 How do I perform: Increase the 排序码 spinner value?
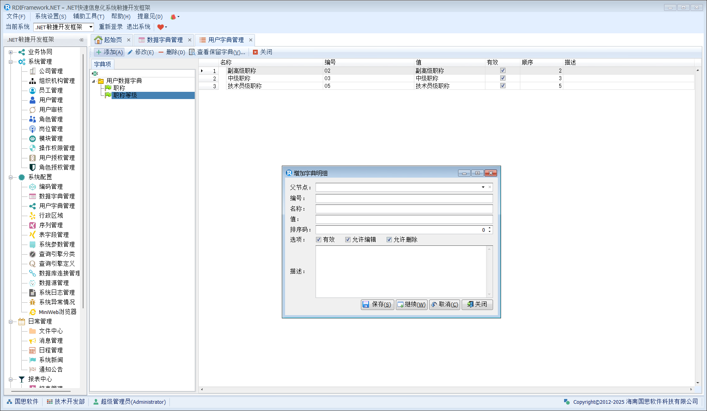point(489,228)
